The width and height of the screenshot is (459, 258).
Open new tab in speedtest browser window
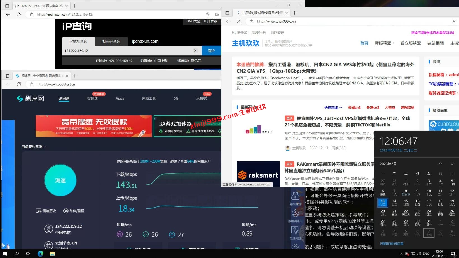click(75, 76)
